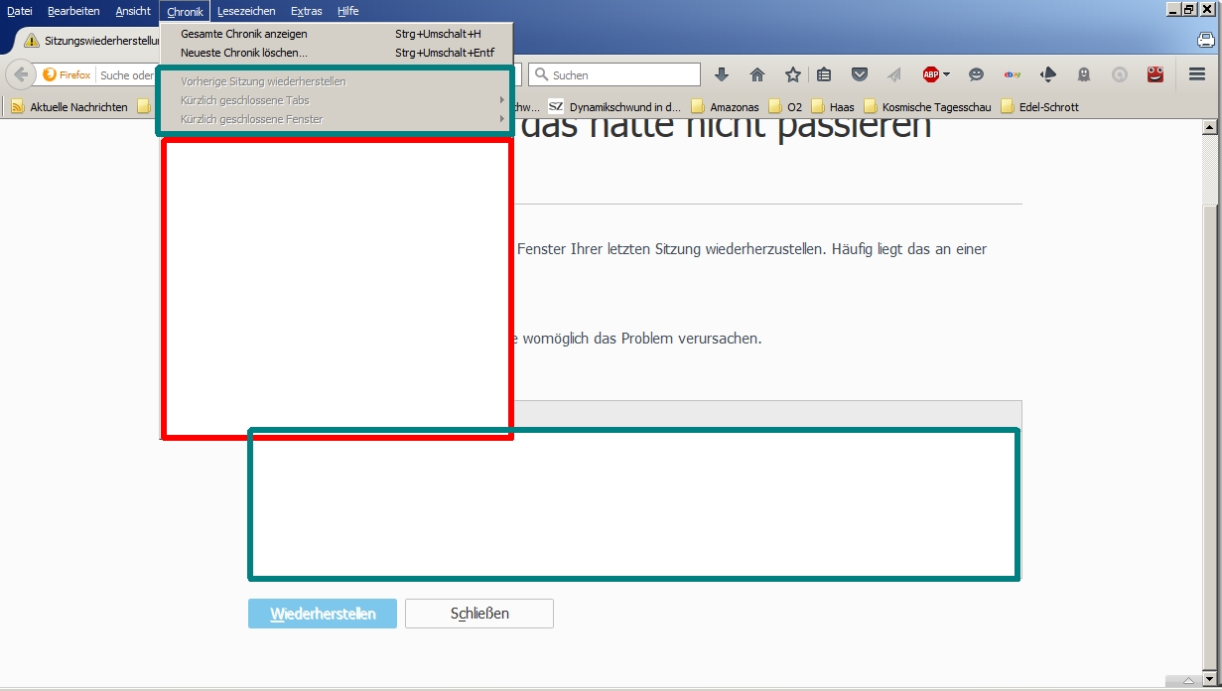Go to the Home page icon

click(x=757, y=74)
